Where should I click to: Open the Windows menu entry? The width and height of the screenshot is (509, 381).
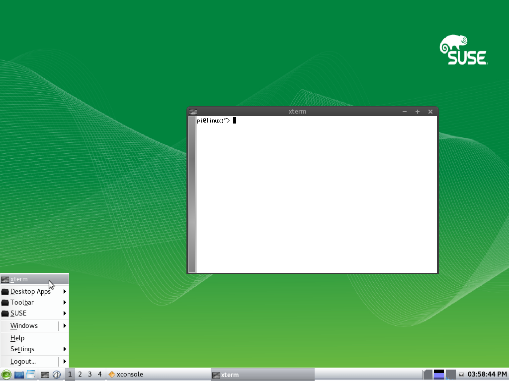point(24,325)
